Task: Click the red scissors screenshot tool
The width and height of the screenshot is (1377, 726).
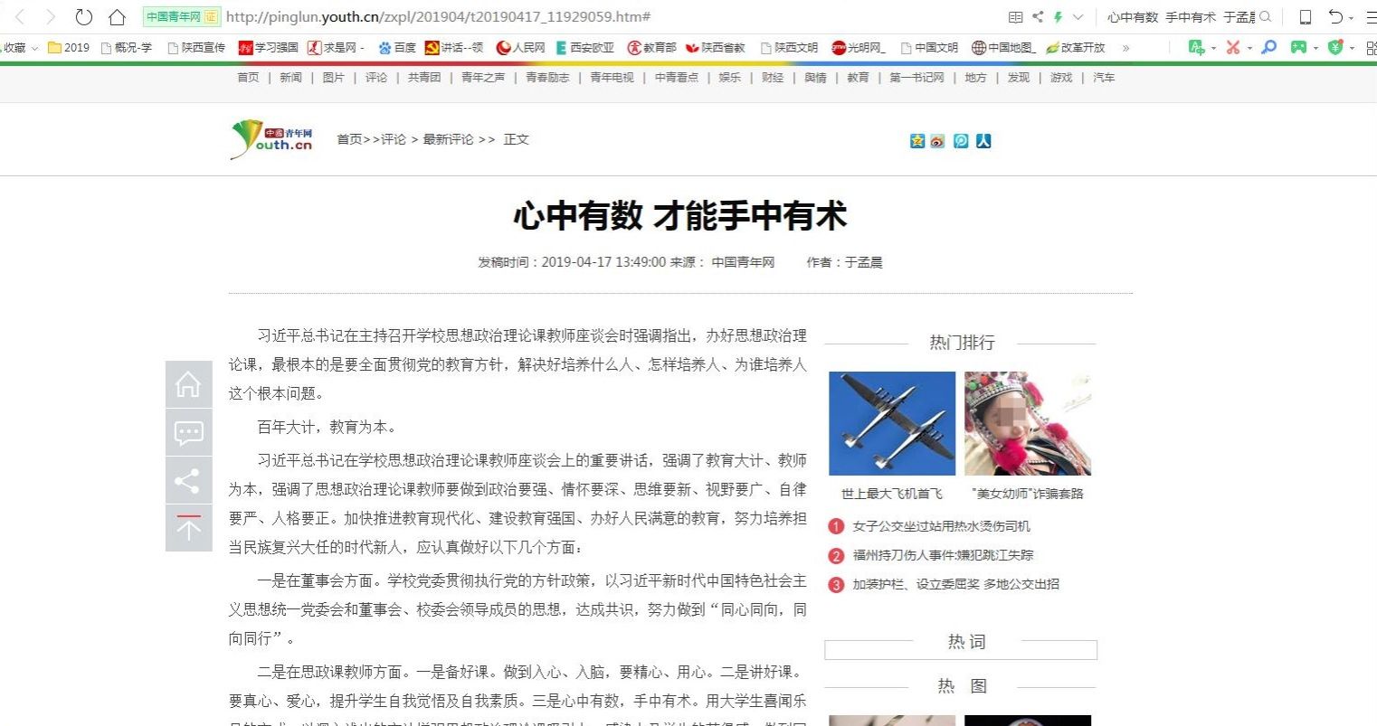Action: (1233, 47)
